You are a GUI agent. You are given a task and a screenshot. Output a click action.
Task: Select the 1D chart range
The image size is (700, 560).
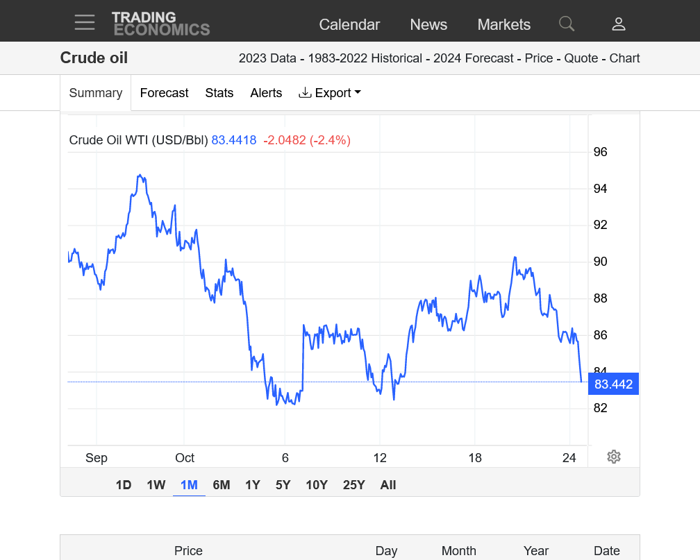click(124, 485)
